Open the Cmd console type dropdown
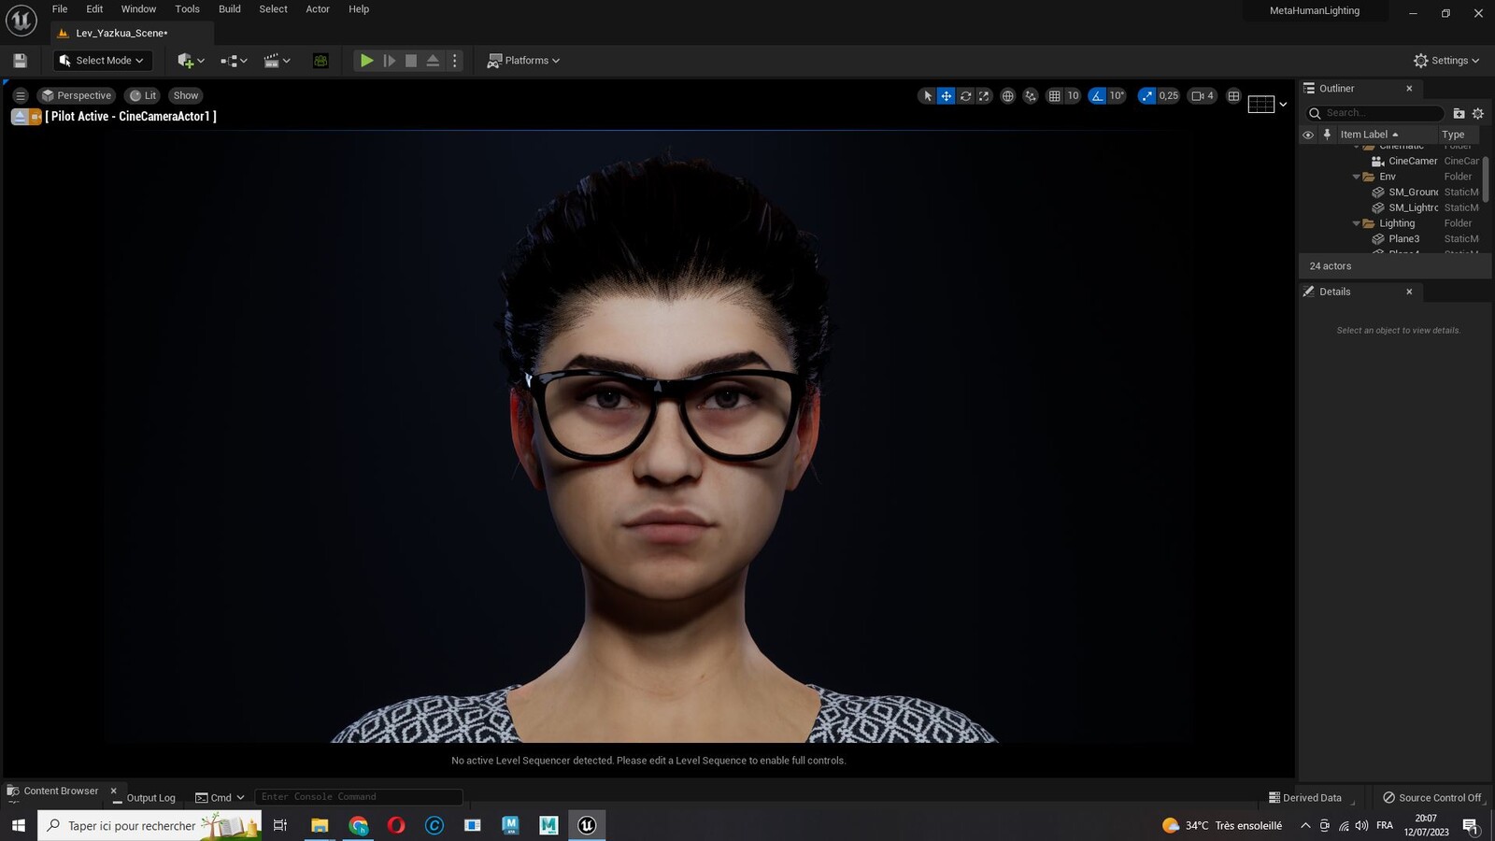 point(220,797)
